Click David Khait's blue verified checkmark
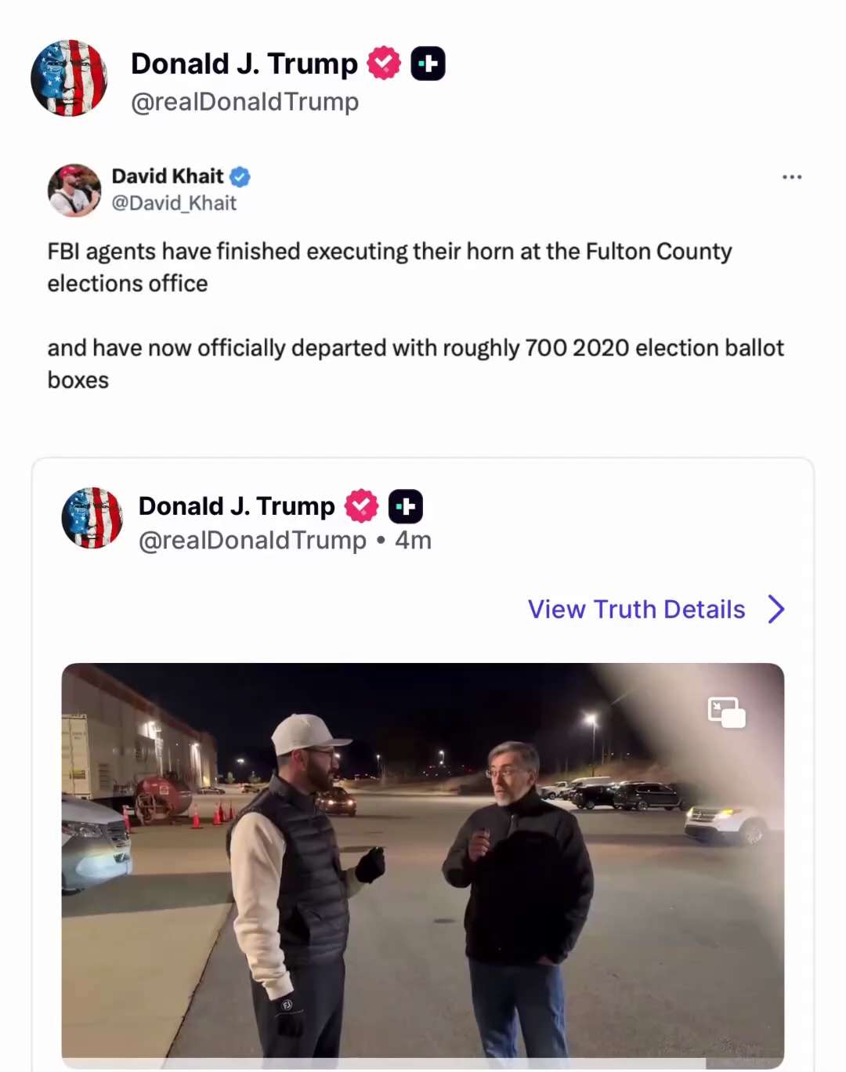The height and width of the screenshot is (1072, 846). (240, 177)
